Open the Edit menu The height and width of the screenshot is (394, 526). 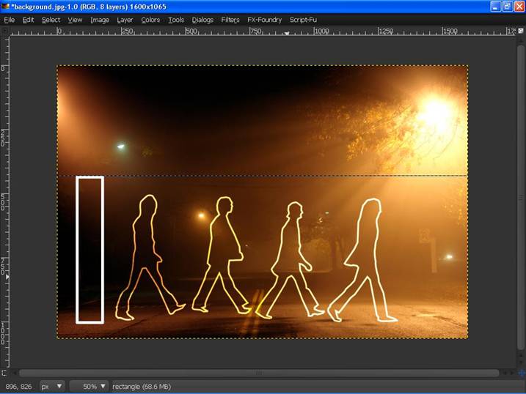click(x=28, y=20)
